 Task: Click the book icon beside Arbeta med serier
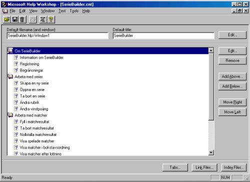(10, 76)
